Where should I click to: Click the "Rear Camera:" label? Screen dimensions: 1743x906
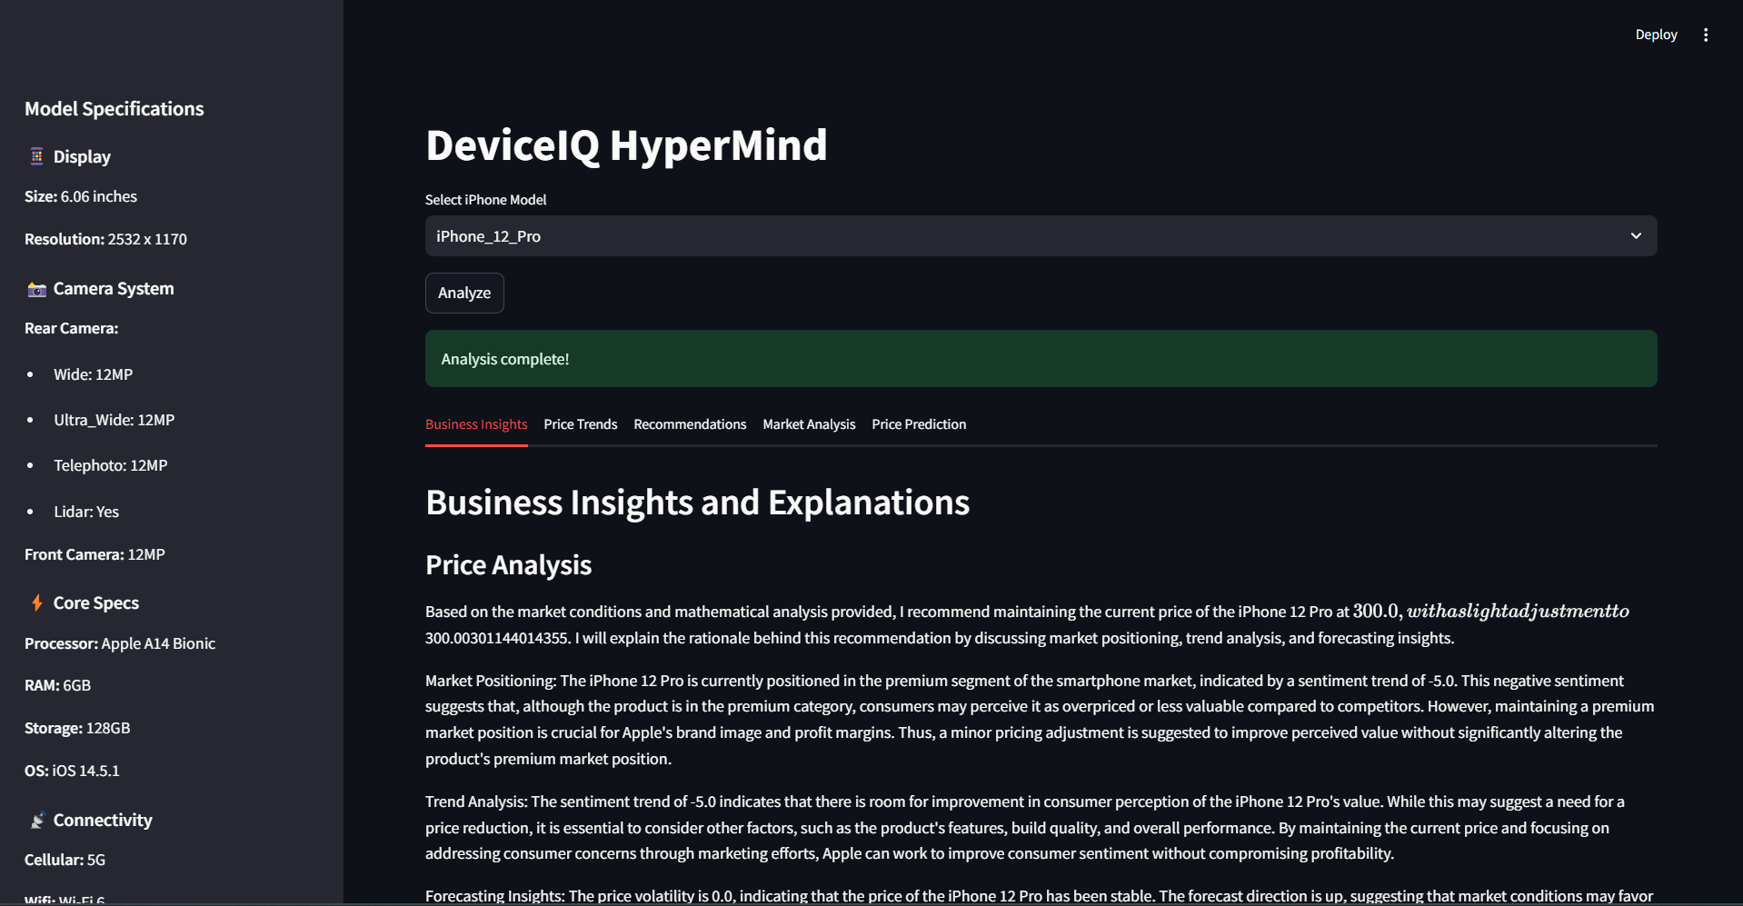(71, 329)
